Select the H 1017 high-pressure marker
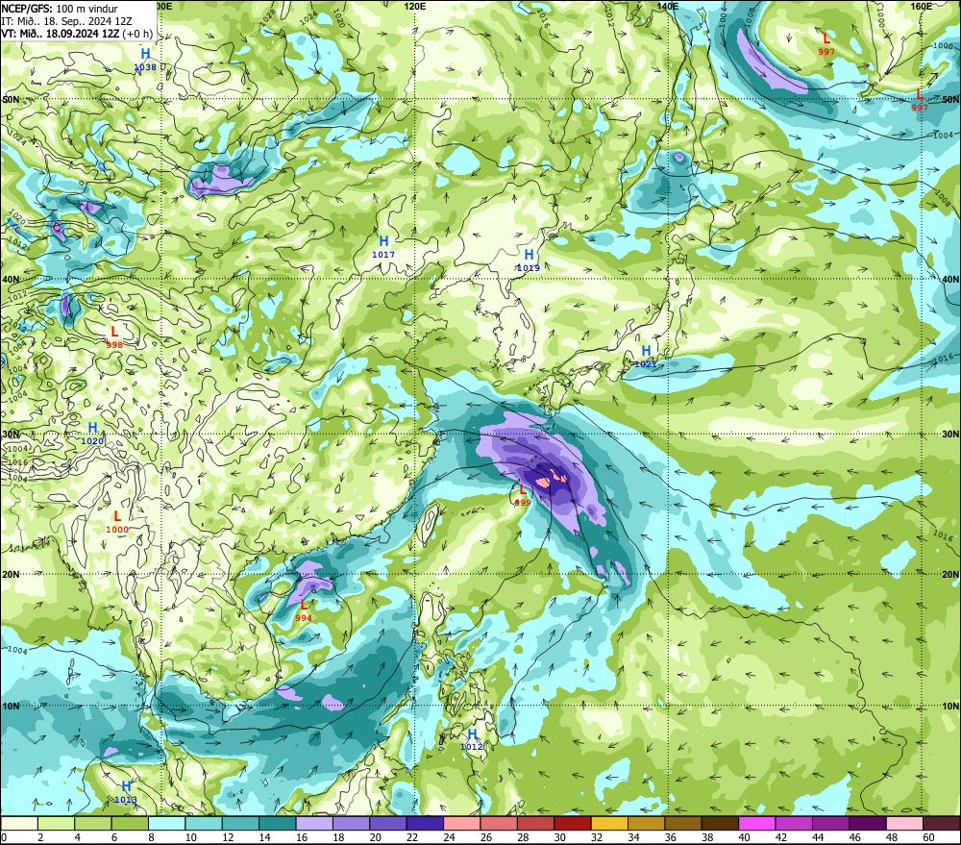This screenshot has width=961, height=845. 383,246
